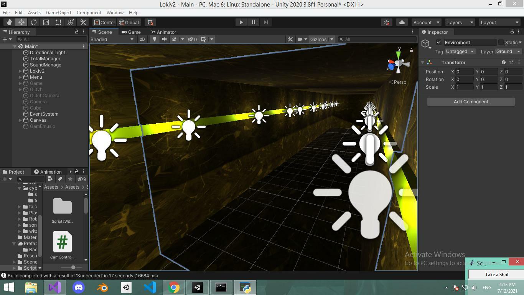524x295 pixels.
Task: Click the Pause button
Action: click(x=253, y=22)
